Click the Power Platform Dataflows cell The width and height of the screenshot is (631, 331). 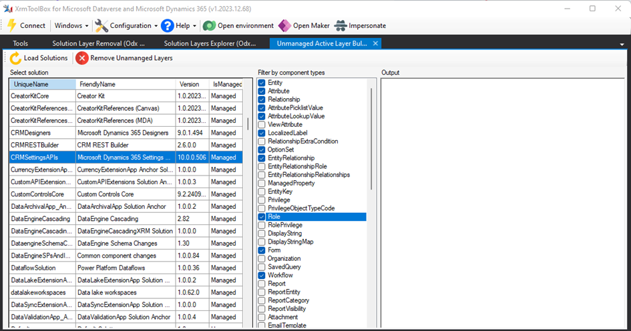click(x=126, y=268)
